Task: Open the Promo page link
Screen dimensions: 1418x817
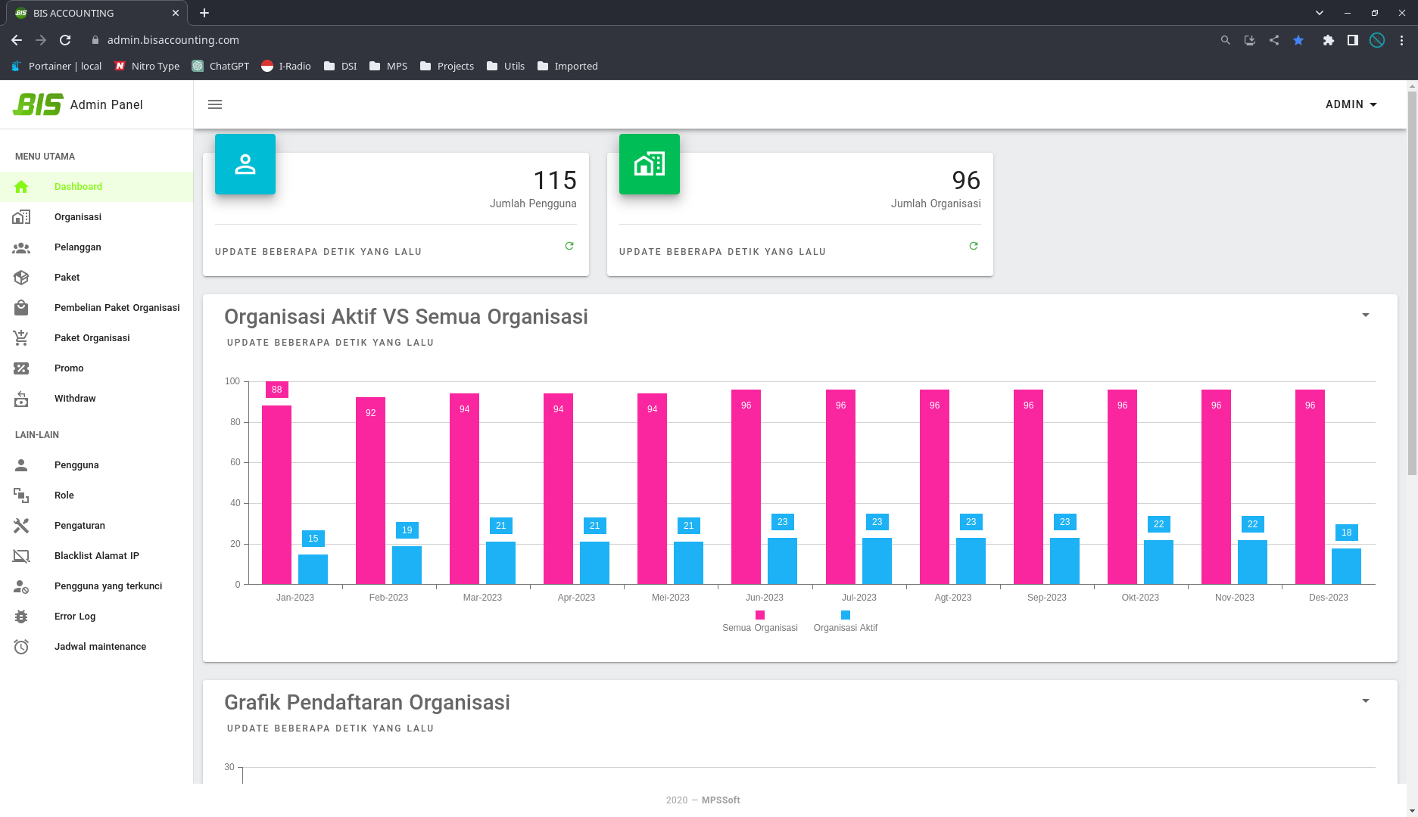Action: tap(69, 368)
